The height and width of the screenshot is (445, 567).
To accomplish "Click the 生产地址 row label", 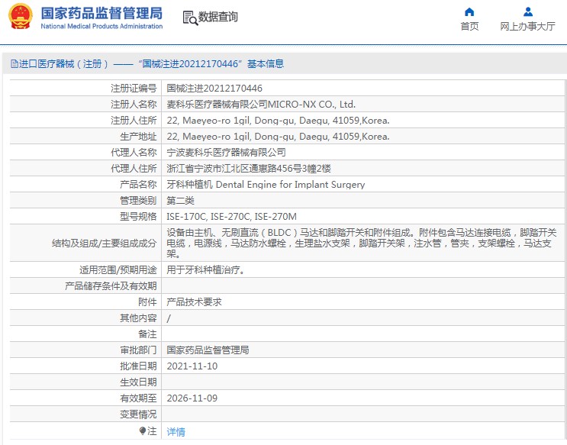I will [138, 137].
